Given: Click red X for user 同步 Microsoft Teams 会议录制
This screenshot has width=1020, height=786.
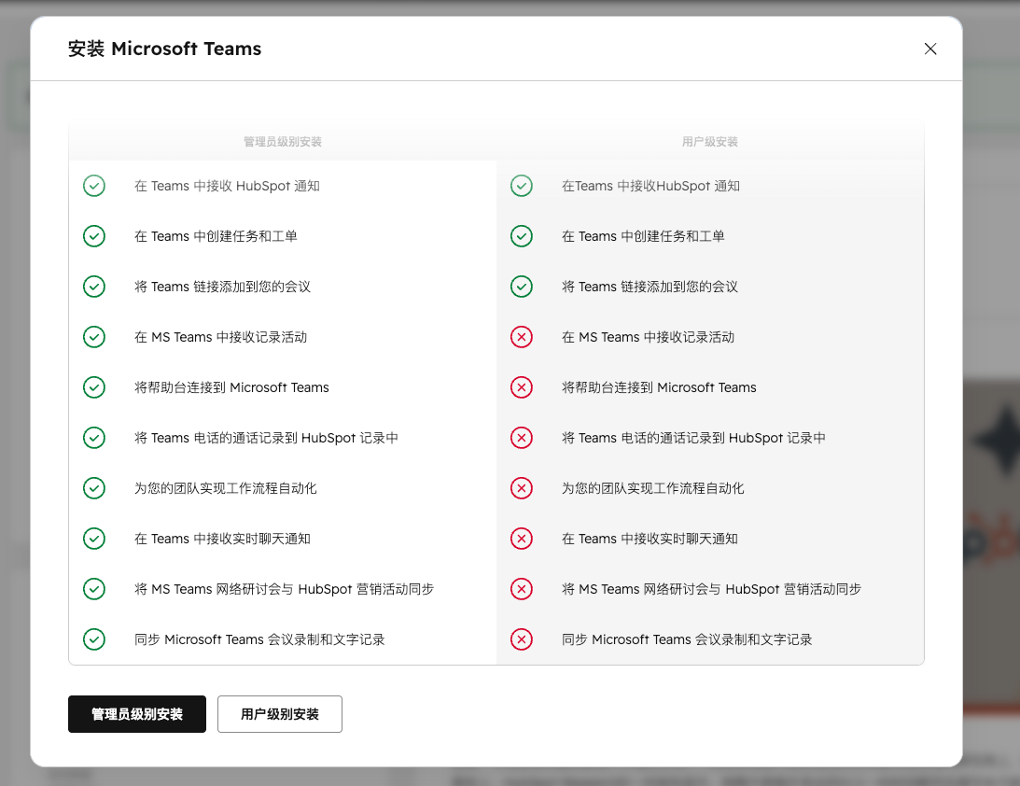Looking at the screenshot, I should [522, 639].
